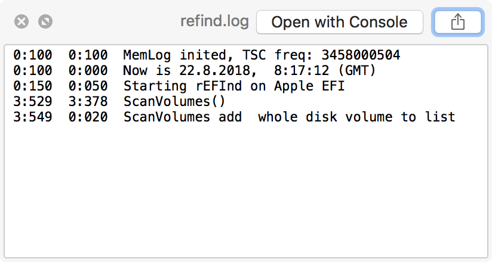This screenshot has width=492, height=262.
Task: Click the 3:378 elapsed time value
Action: point(88,102)
